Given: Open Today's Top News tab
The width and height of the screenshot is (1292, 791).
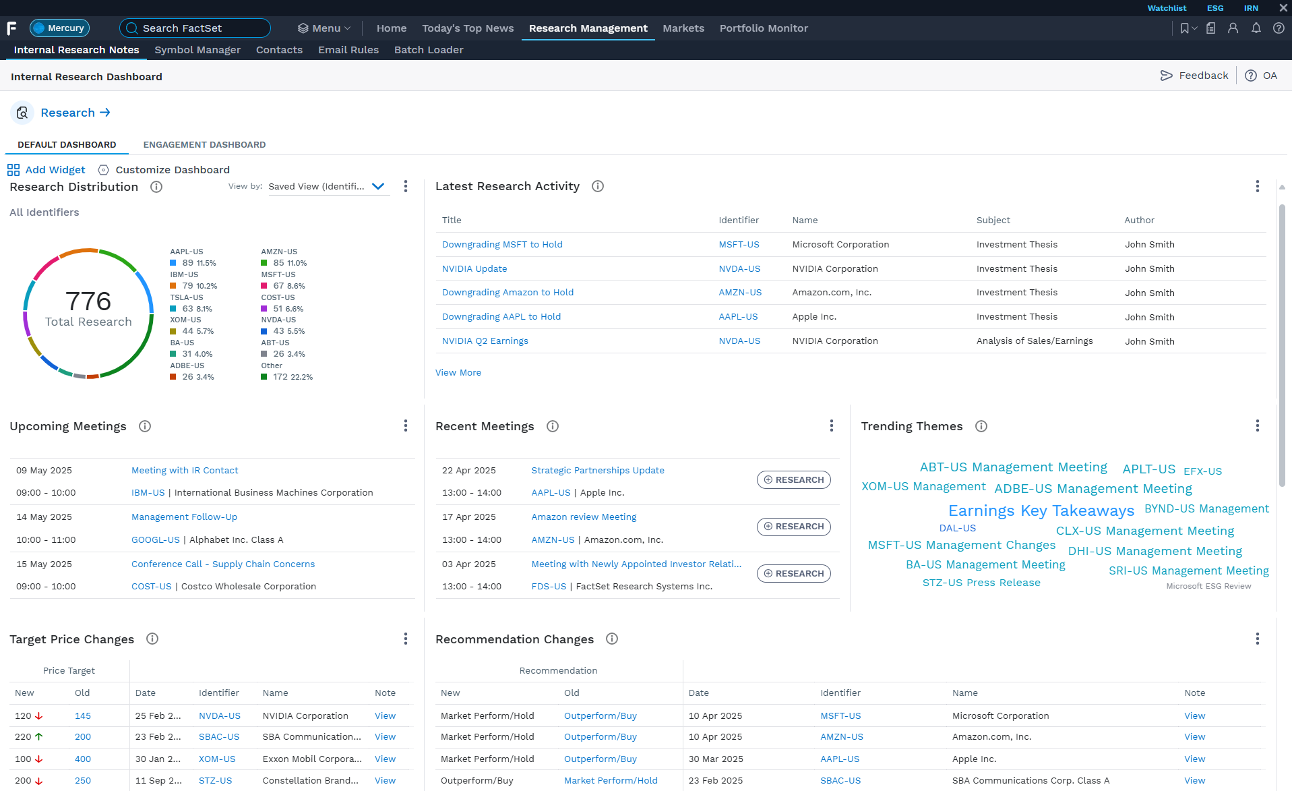Looking at the screenshot, I should coord(468,28).
